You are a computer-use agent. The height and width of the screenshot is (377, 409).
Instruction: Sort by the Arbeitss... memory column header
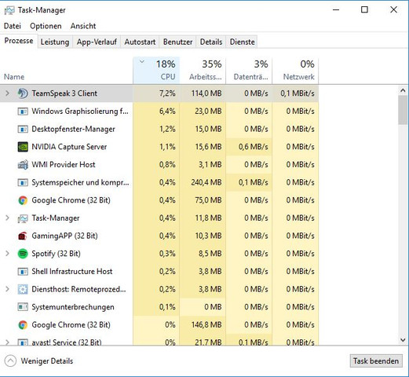(203, 71)
